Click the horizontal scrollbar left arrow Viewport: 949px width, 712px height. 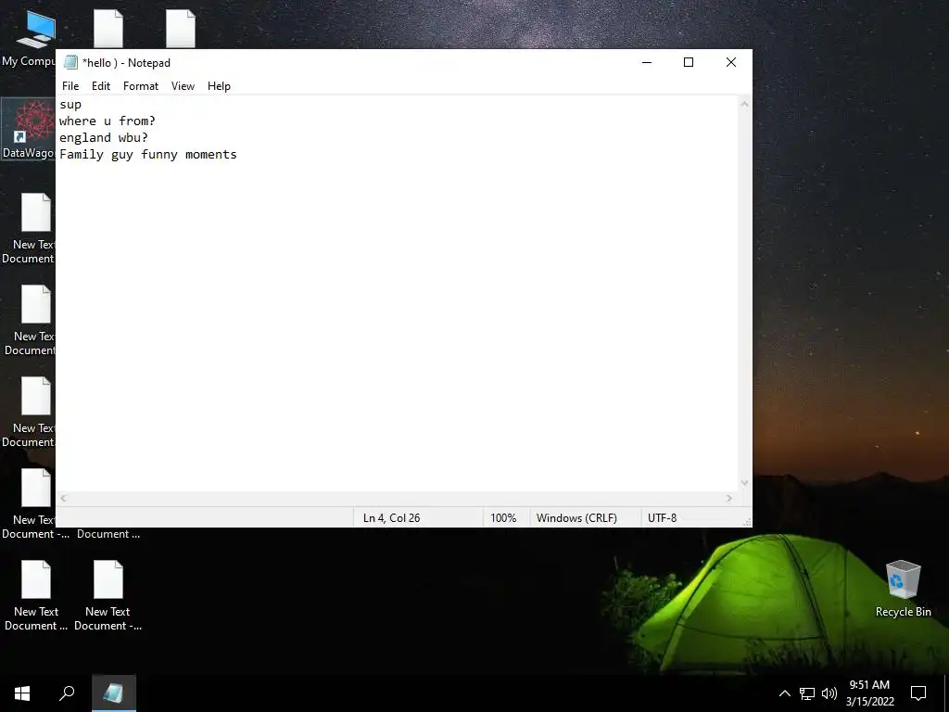pos(64,498)
